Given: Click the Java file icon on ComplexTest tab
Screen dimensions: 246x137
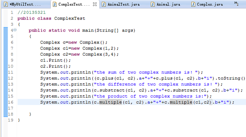Looking at the screenshot, I should [x=54, y=4].
